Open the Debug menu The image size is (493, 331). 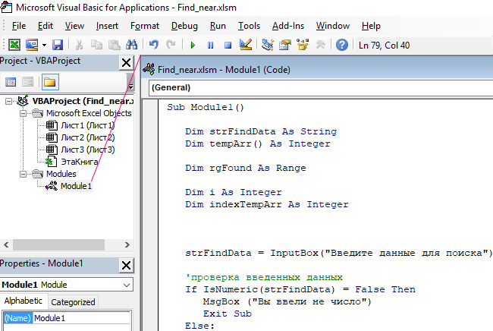184,26
